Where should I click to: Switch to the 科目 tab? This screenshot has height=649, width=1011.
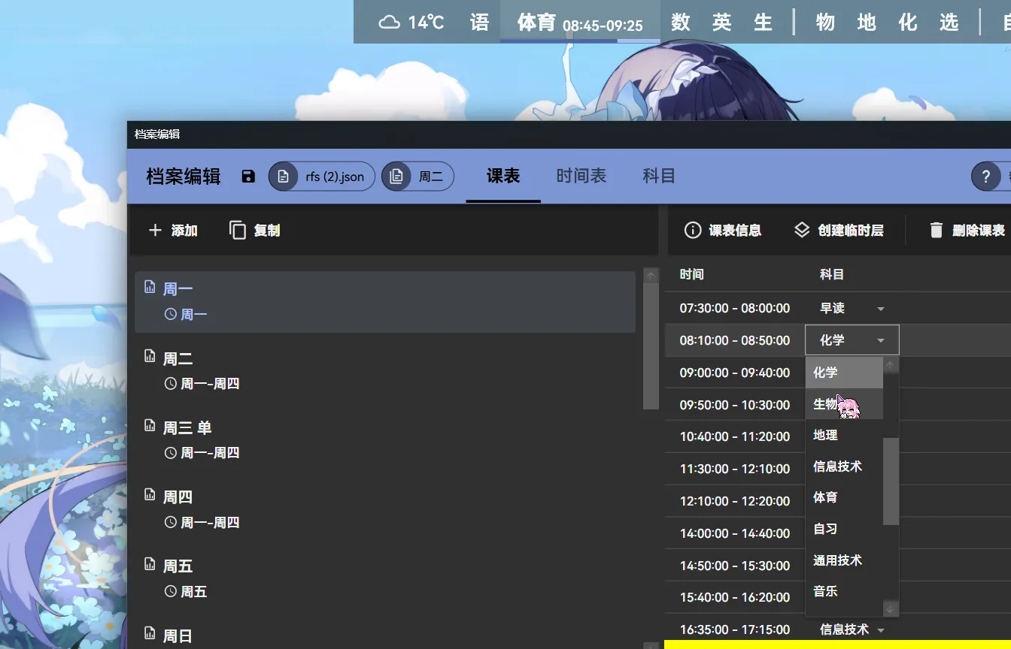click(658, 176)
